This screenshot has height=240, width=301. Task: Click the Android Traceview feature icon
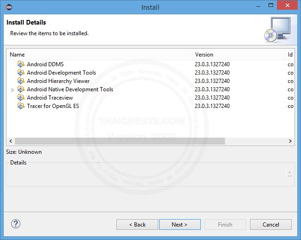coord(21,98)
